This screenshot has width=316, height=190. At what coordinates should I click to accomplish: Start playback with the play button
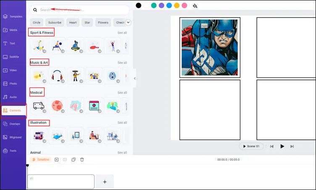pos(282,146)
